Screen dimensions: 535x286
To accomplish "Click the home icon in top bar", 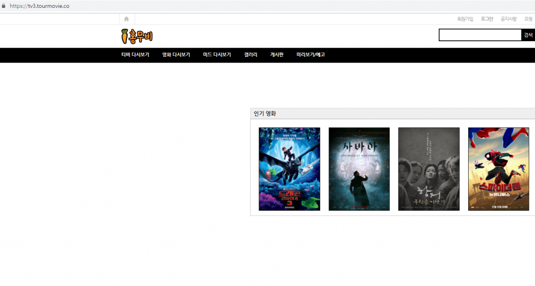I will [126, 19].
